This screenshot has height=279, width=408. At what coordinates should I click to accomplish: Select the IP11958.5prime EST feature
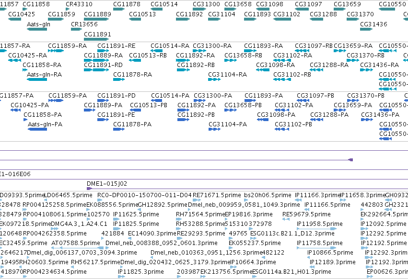(316, 229)
